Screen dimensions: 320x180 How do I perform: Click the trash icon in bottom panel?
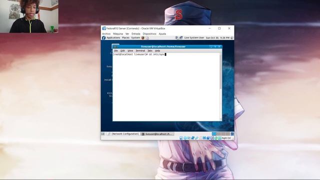click(232, 134)
